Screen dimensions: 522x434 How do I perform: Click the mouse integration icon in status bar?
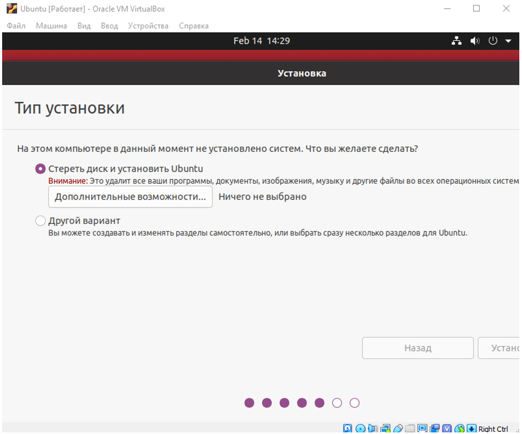point(459,429)
